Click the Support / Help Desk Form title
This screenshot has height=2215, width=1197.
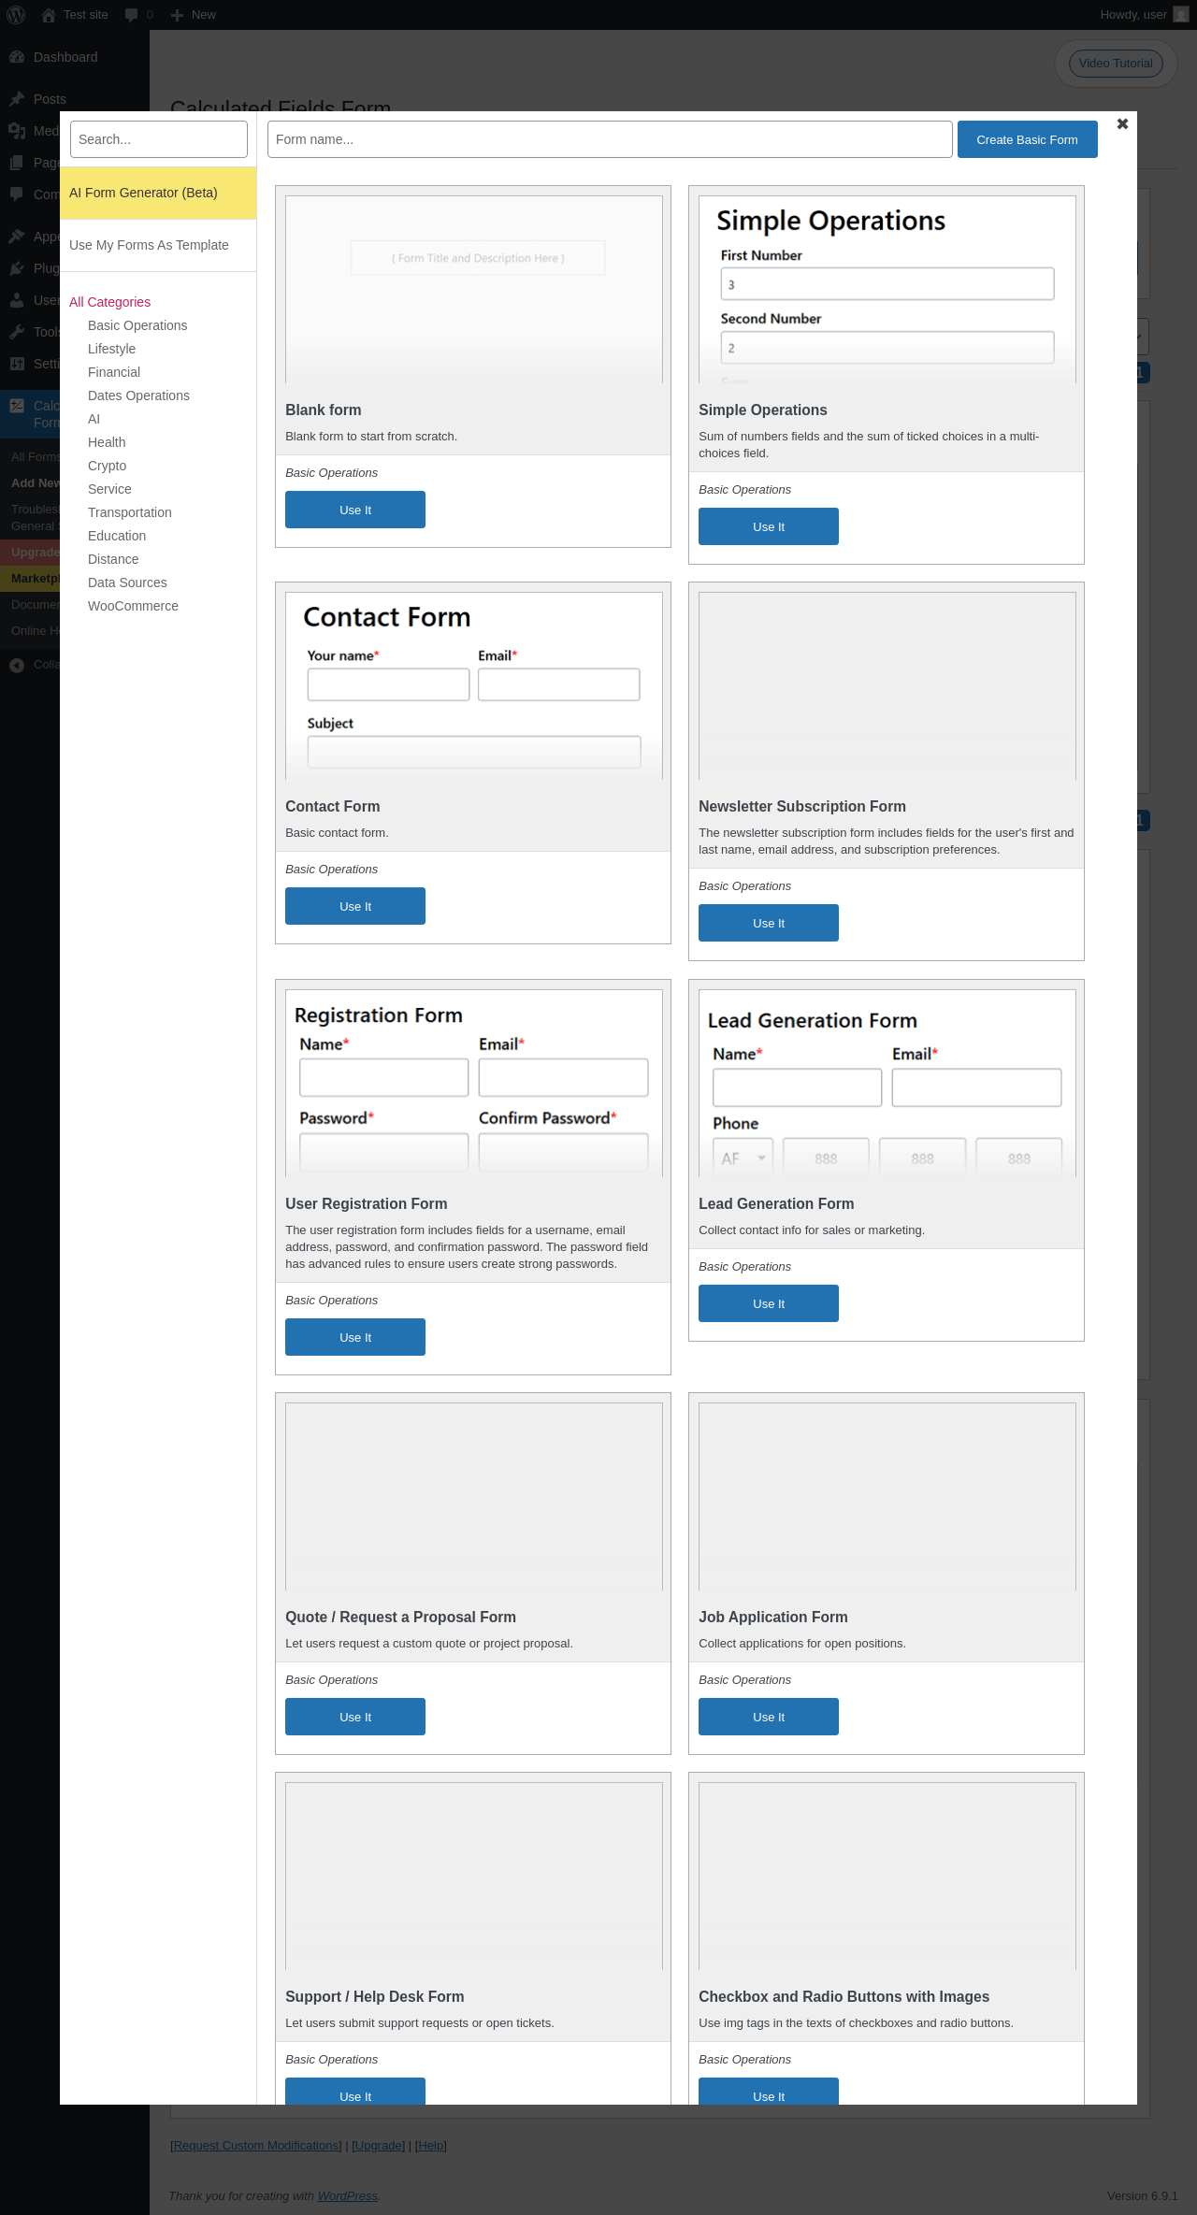click(x=374, y=1996)
